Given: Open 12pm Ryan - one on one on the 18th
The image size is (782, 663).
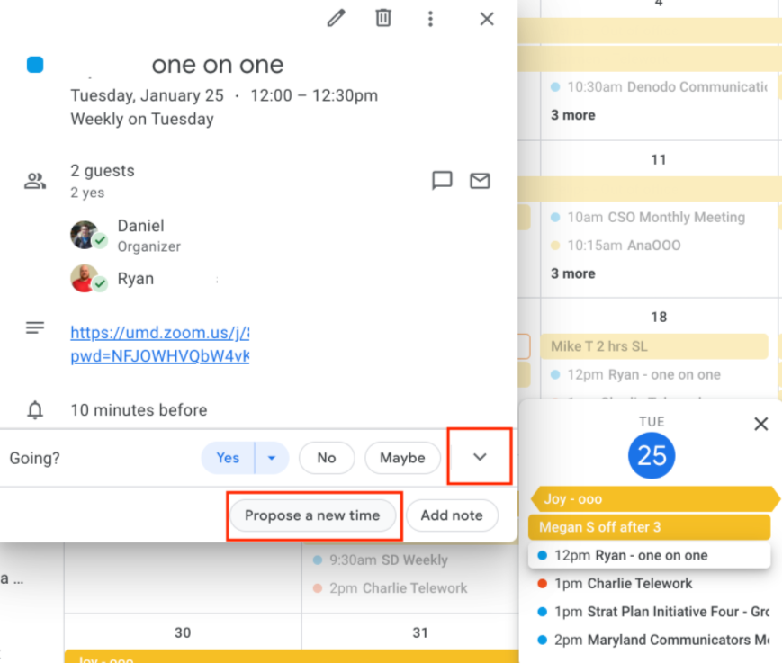Looking at the screenshot, I should [x=635, y=374].
